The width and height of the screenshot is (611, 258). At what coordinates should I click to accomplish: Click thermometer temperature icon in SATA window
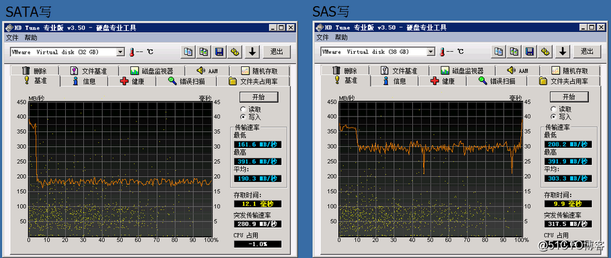point(132,52)
